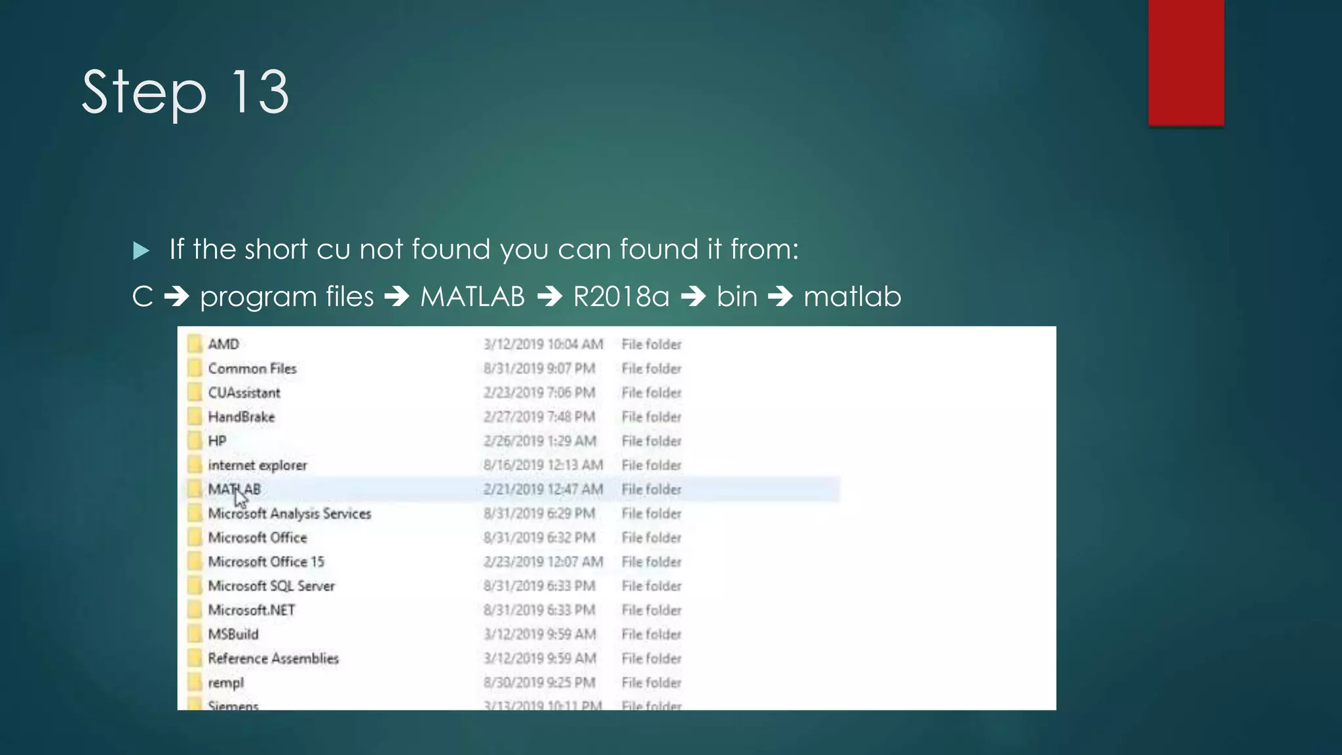Select the Siemens folder at the bottom of the list
Image resolution: width=1342 pixels, height=755 pixels.
point(233,705)
